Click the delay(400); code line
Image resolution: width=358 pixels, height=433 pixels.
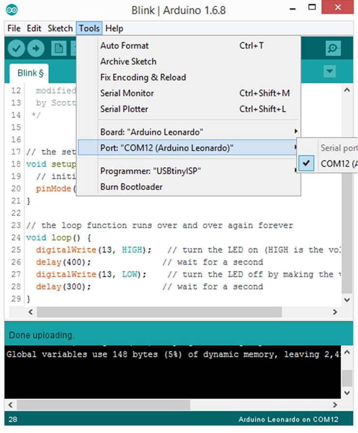(x=63, y=262)
